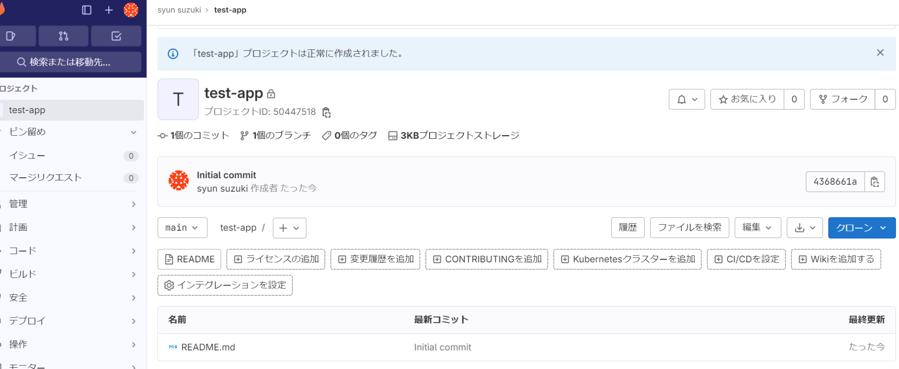Open イシュー in the sidebar
Viewport: 899px width, 369px height.
(x=27, y=156)
